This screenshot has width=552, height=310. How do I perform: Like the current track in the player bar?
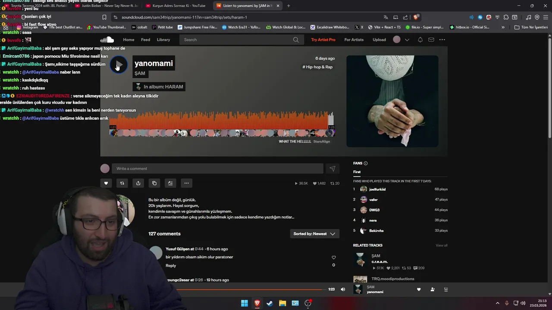(x=419, y=289)
